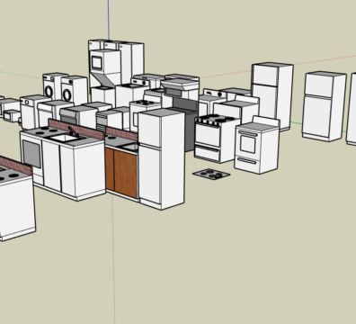This screenshot has height=324, width=356.
Task: Click the red brick backsplash strip
Action: point(76,129)
